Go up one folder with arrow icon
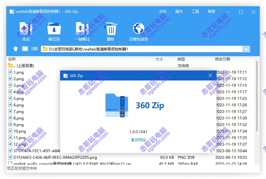Image resolution: width=266 pixels, height=179 pixels. [x=16, y=49]
